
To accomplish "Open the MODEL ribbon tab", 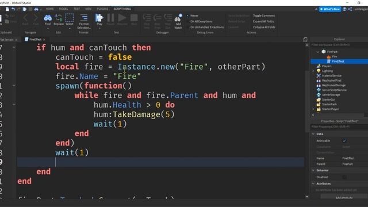I will point(63,9).
